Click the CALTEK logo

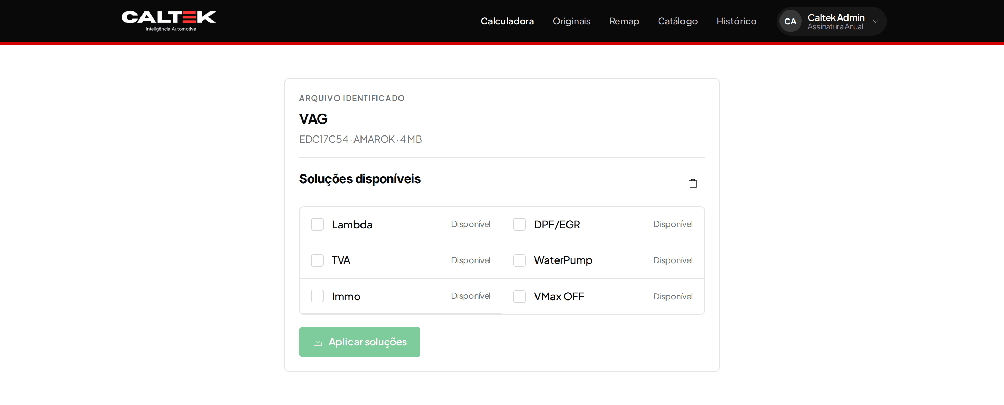pyautogui.click(x=169, y=21)
